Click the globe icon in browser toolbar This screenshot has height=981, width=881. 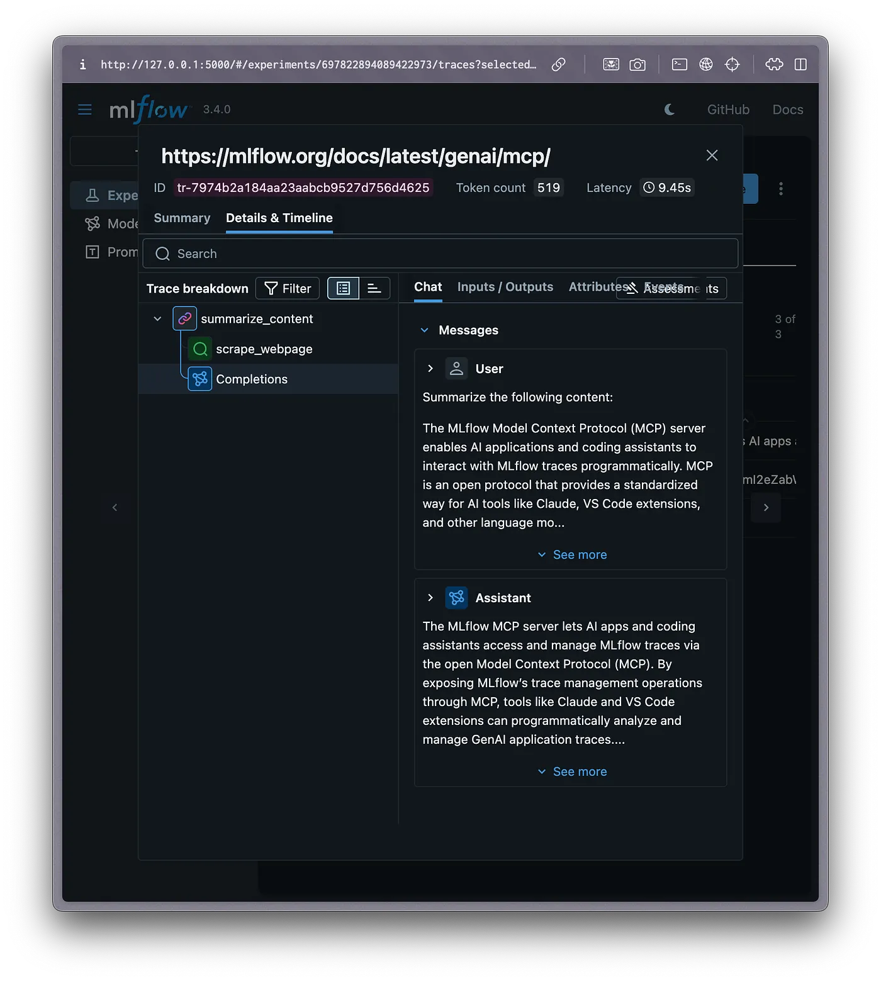pos(706,64)
